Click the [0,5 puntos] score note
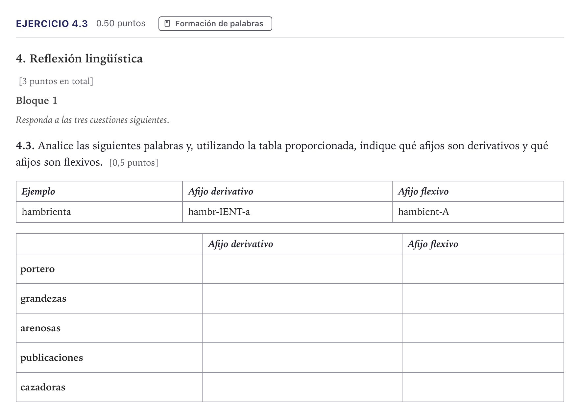The height and width of the screenshot is (418, 580). pos(134,163)
